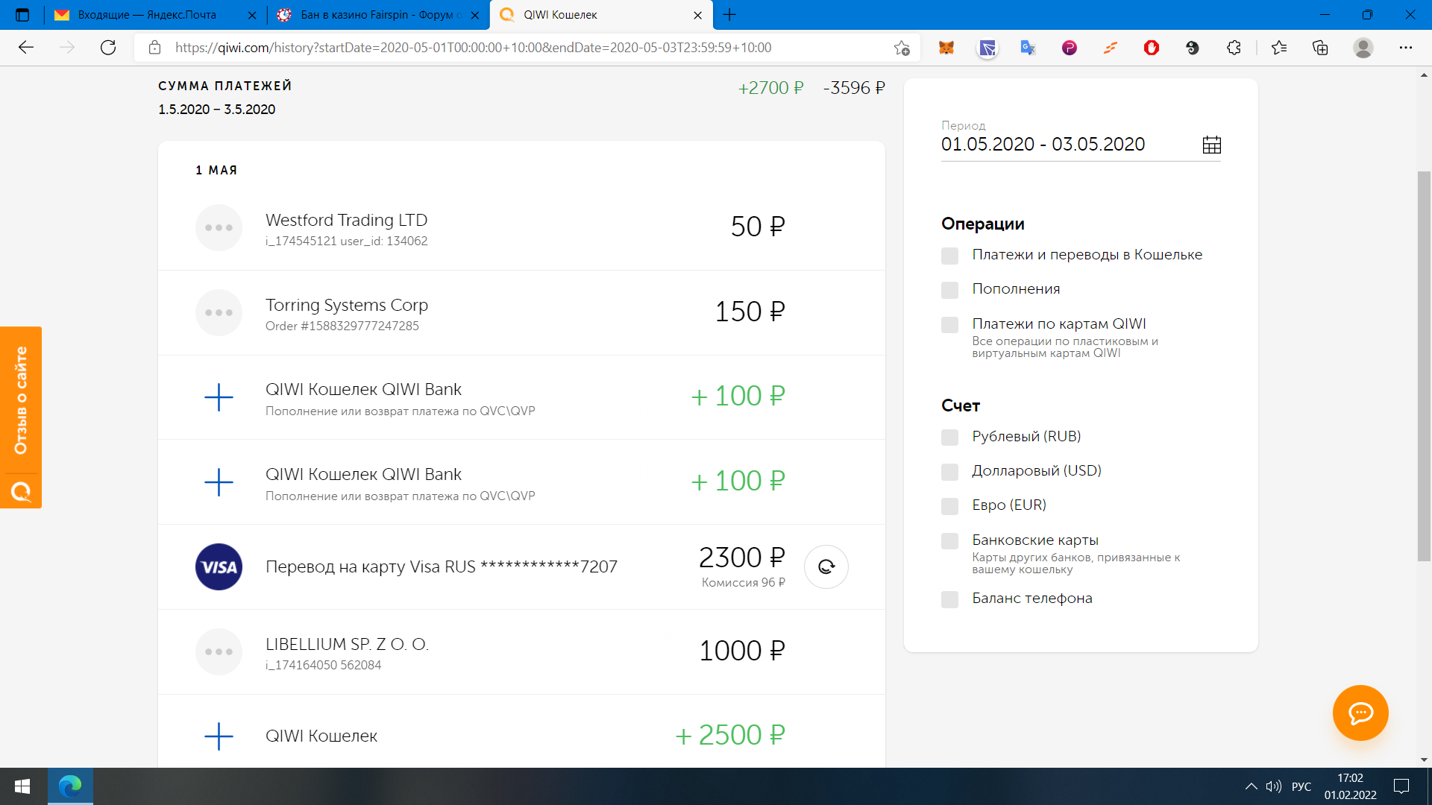The height and width of the screenshot is (805, 1432).
Task: Check Платежи по картам QIWI filter
Action: 949,325
